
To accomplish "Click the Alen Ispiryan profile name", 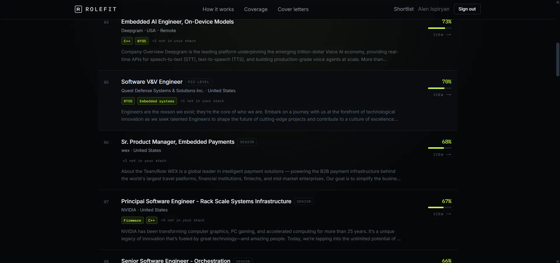I will 434,9.
